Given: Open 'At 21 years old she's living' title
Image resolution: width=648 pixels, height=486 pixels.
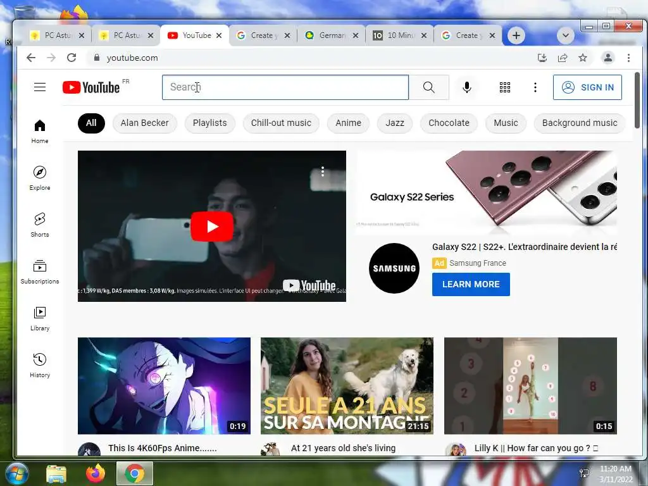Looking at the screenshot, I should click(x=343, y=448).
